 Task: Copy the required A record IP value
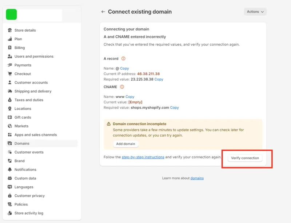click(x=159, y=79)
